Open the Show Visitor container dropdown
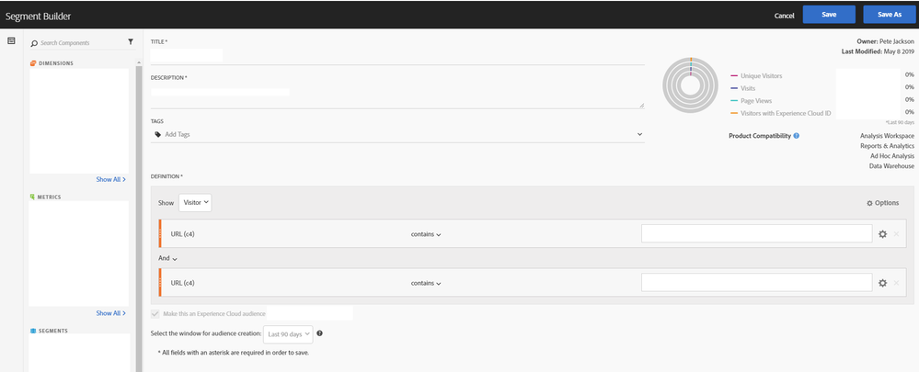919x372 pixels. tap(196, 202)
